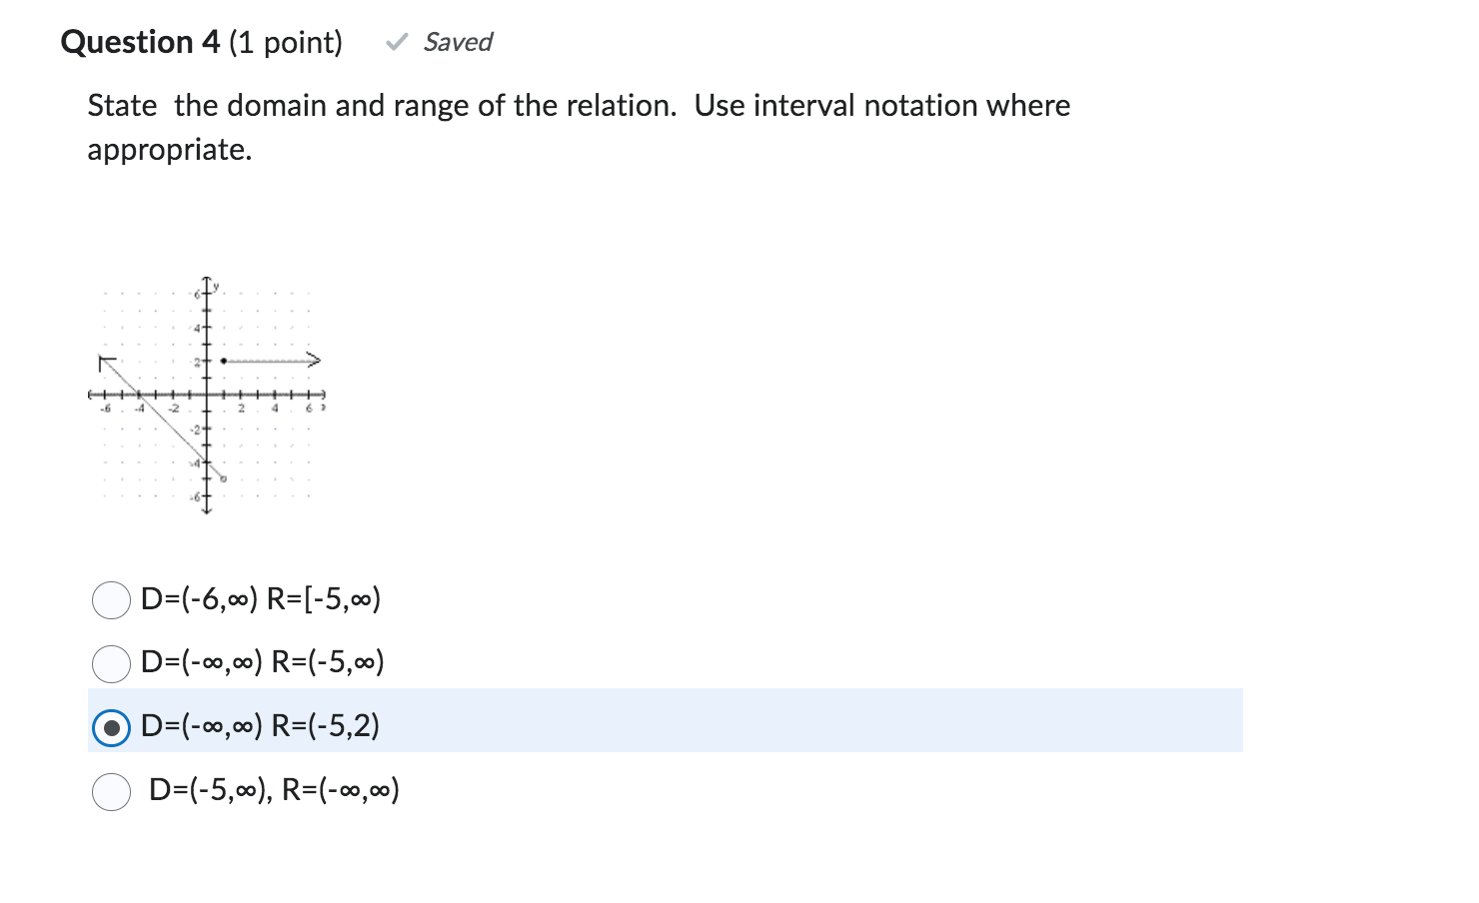1479x903 pixels.
Task: Click the filled radio next to R=(-5,2)
Action: pos(111,727)
